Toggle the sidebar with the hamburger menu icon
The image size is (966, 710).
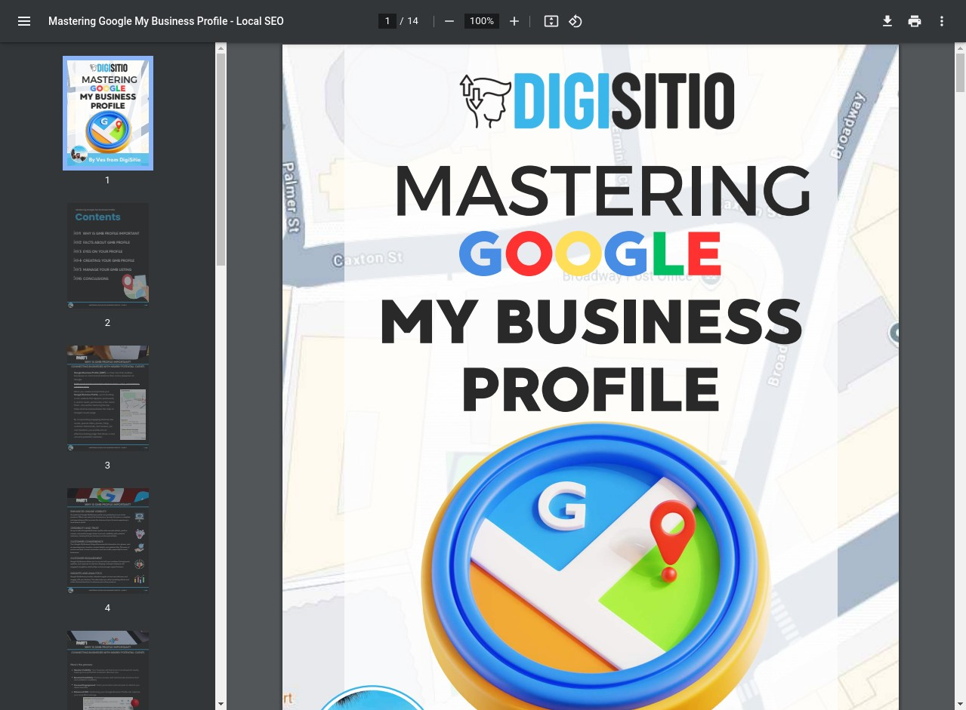[24, 21]
